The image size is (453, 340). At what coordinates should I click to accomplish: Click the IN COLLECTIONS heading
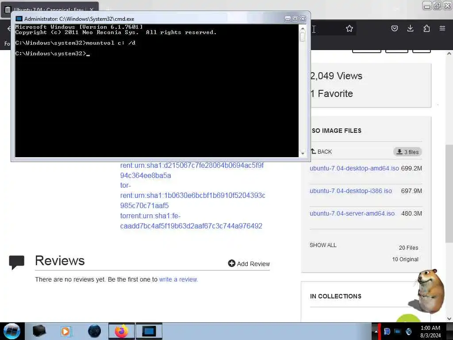coord(335,296)
